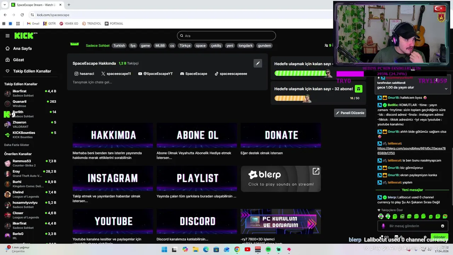
Task: Send chat message with Gönder
Action: click(439, 237)
